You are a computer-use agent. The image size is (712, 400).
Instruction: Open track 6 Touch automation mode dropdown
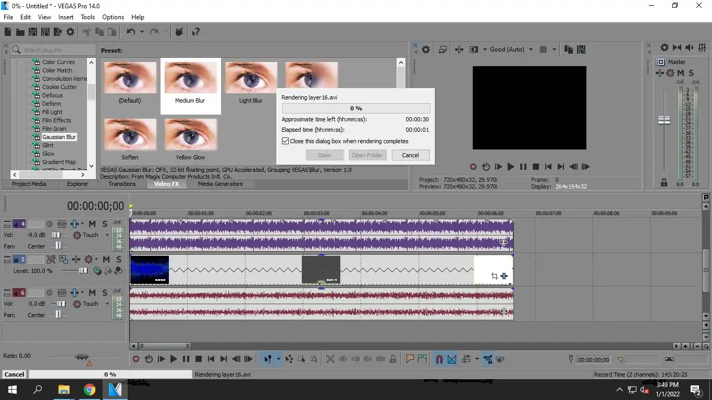[107, 304]
